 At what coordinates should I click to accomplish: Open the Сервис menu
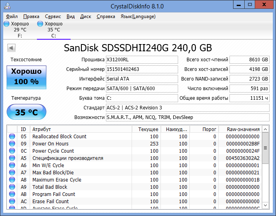(x=53, y=16)
